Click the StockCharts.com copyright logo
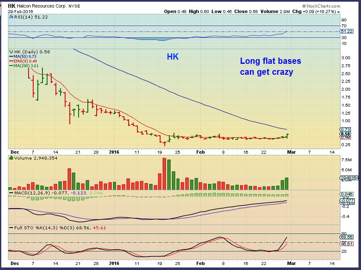The height and width of the screenshot is (270, 361). click(321, 6)
